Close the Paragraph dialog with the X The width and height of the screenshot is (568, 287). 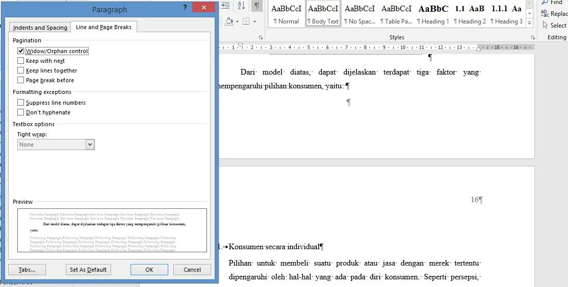pyautogui.click(x=204, y=7)
